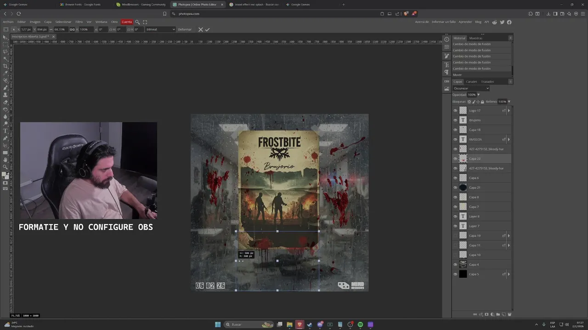Click the delete layer trash icon
The image size is (588, 330).
tap(509, 314)
